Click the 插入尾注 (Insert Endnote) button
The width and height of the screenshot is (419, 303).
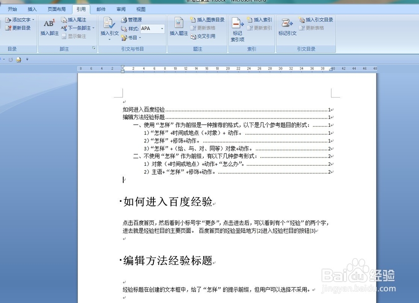73,20
